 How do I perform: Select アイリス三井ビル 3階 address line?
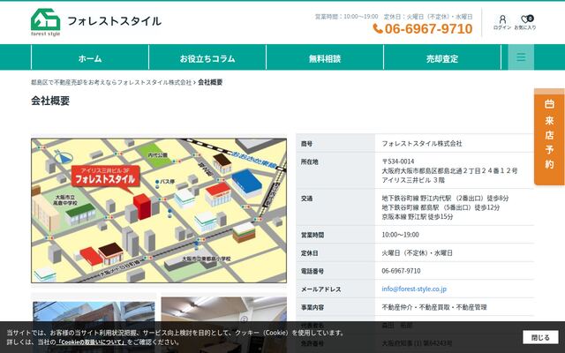tap(413, 180)
